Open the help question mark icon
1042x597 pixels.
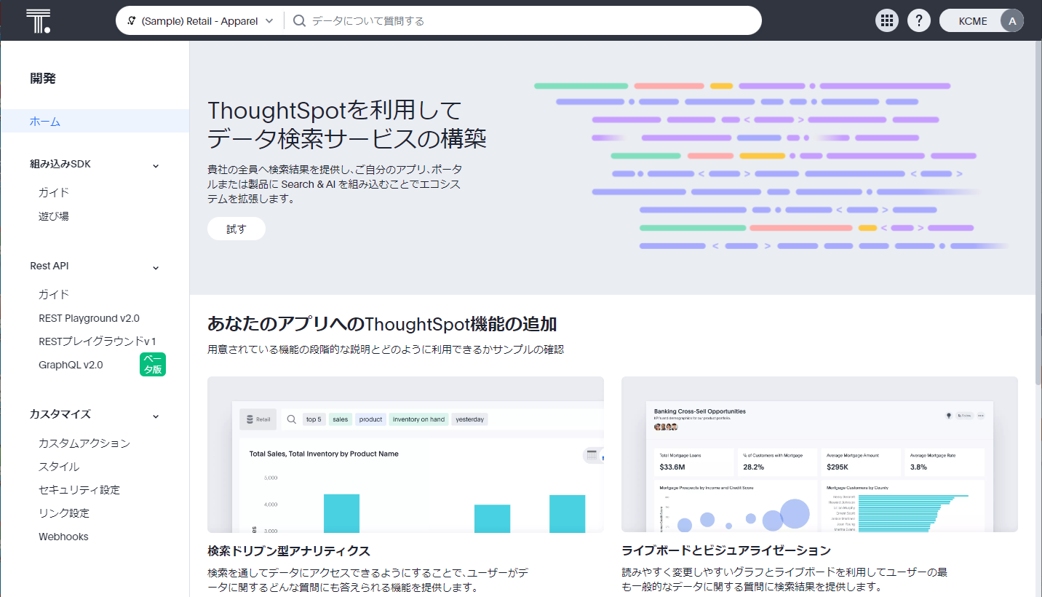pos(919,21)
